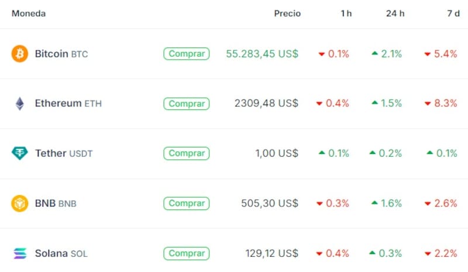Open the Bitcoin BTC name link

(61, 54)
